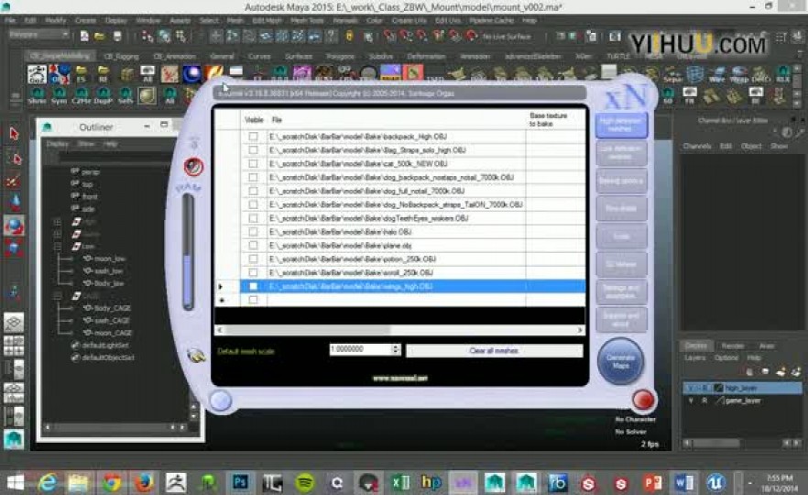This screenshot has width=808, height=495.
Task: Click the round blue button bottom-left of xNormal
Action: pos(221,401)
